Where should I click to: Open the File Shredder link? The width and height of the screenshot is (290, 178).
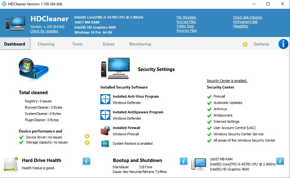click(x=187, y=17)
